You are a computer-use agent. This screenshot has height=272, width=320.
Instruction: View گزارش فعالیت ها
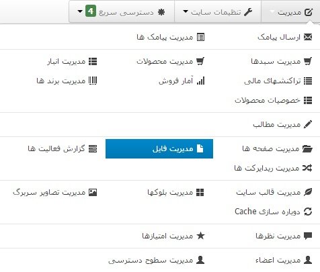click(x=63, y=148)
